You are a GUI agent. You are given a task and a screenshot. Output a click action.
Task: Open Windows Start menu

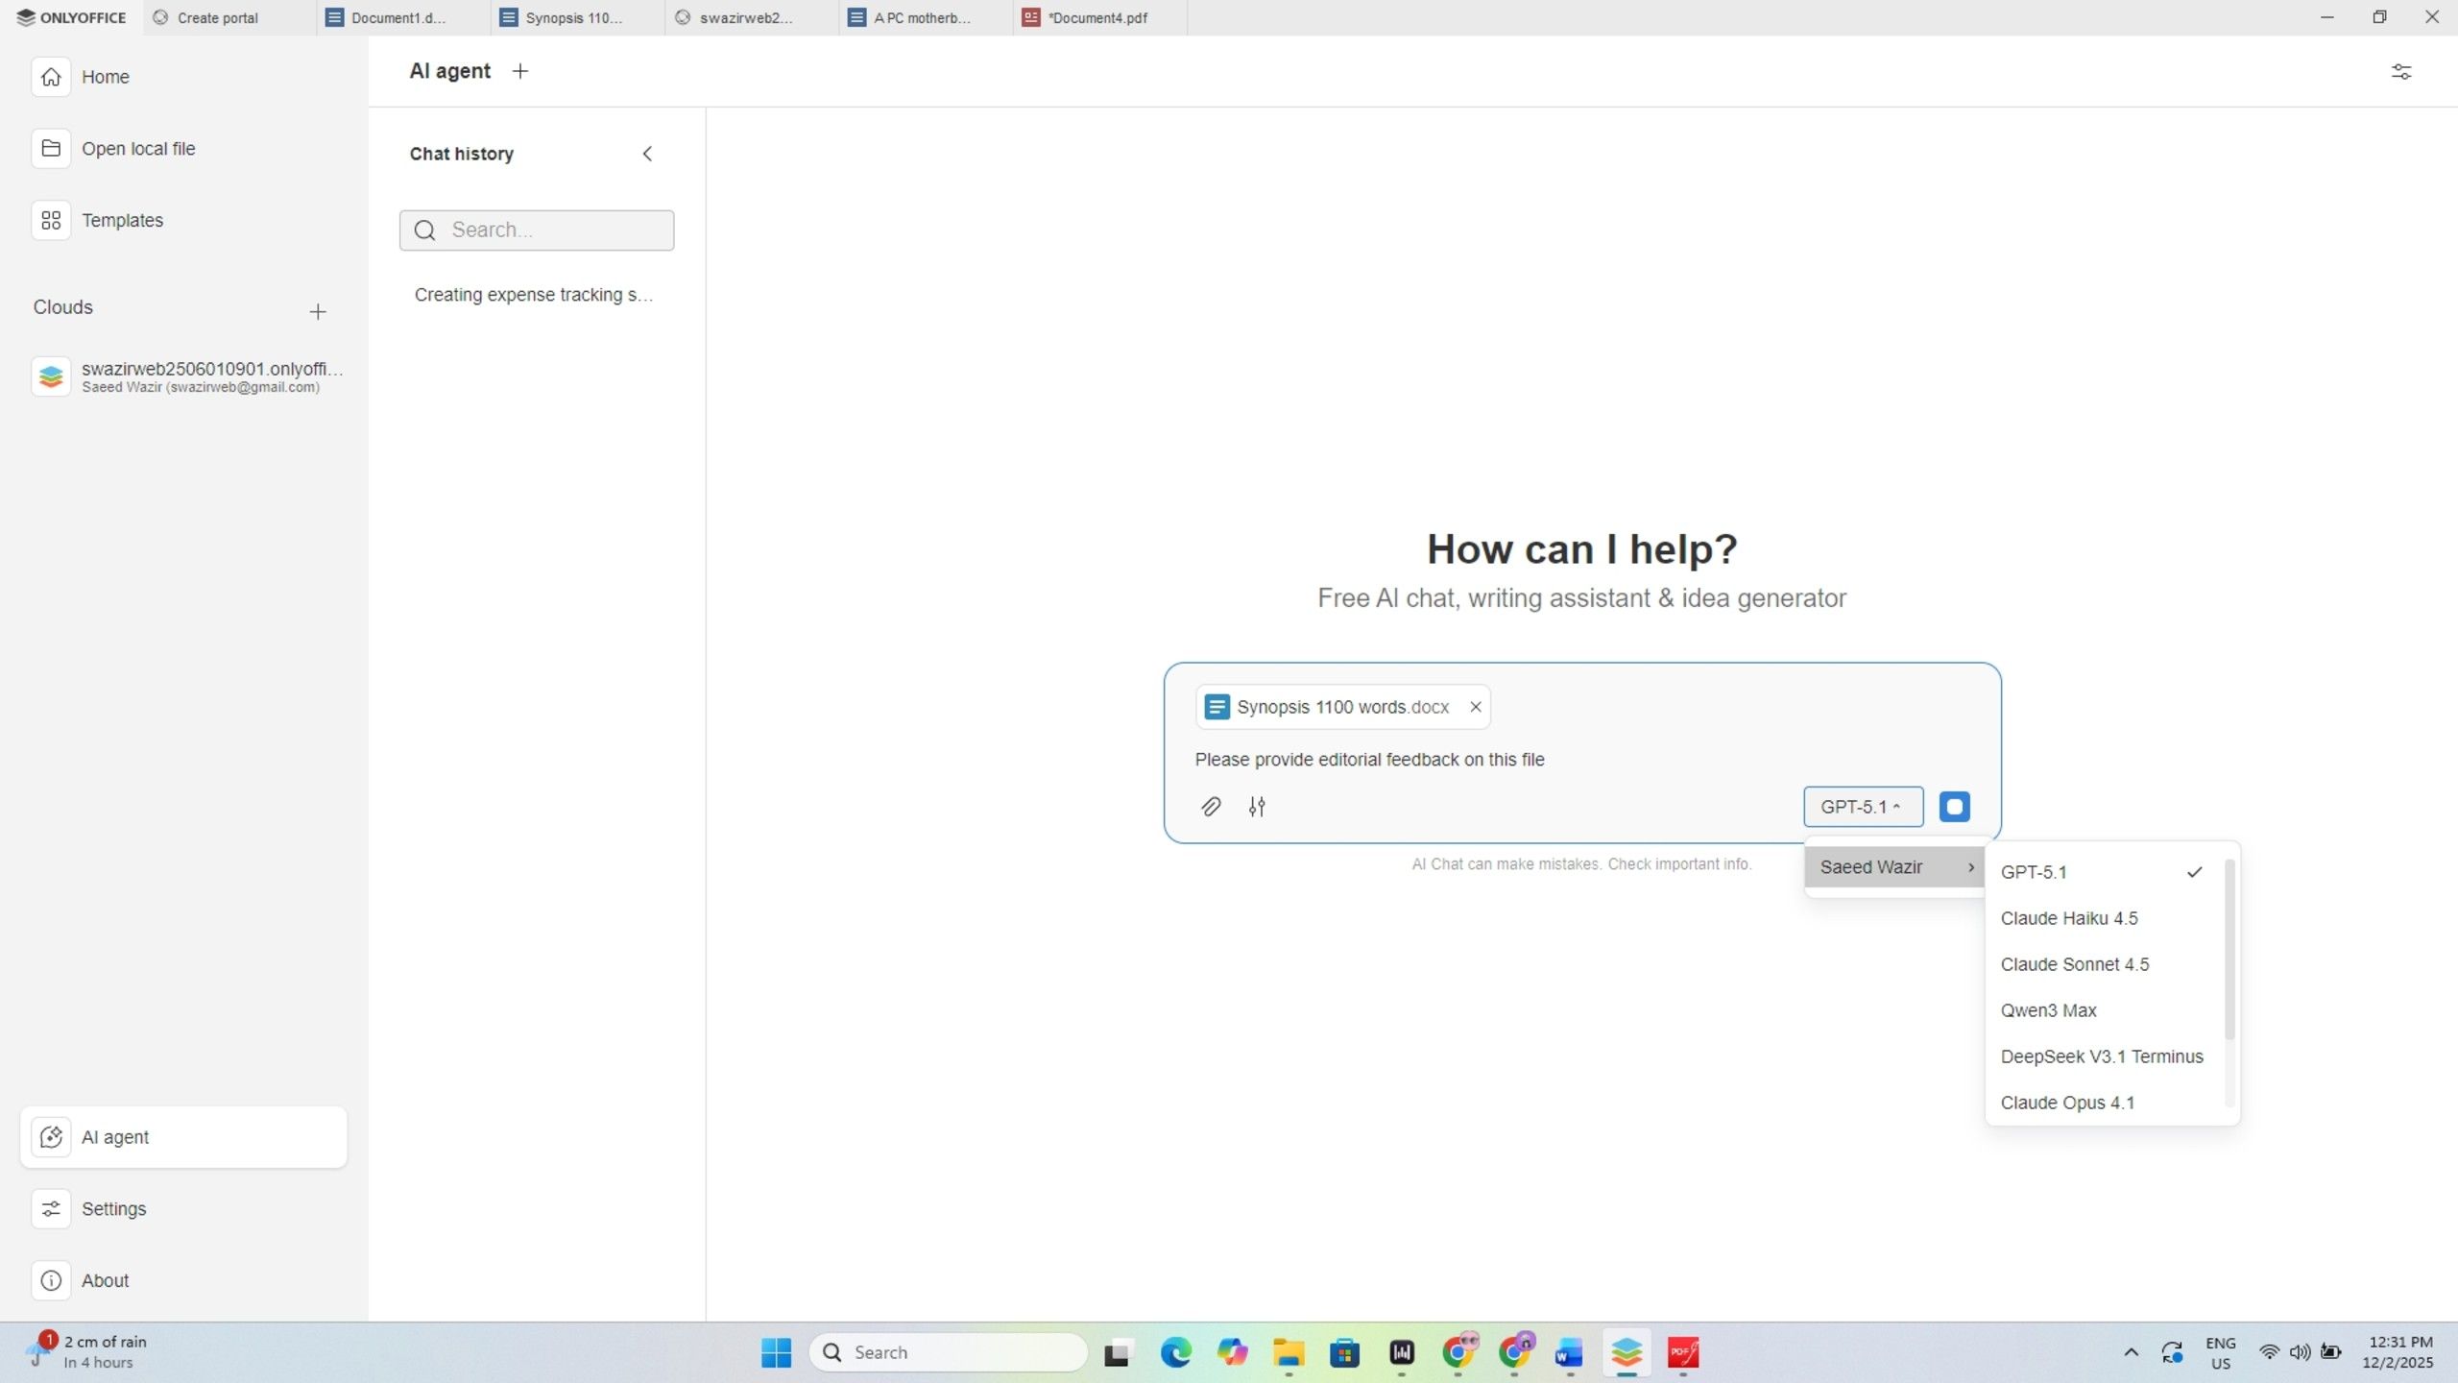point(776,1352)
